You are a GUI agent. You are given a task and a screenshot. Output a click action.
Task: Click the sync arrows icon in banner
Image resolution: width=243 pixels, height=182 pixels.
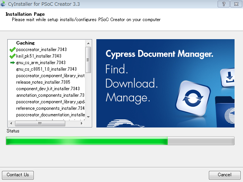[x=193, y=98]
